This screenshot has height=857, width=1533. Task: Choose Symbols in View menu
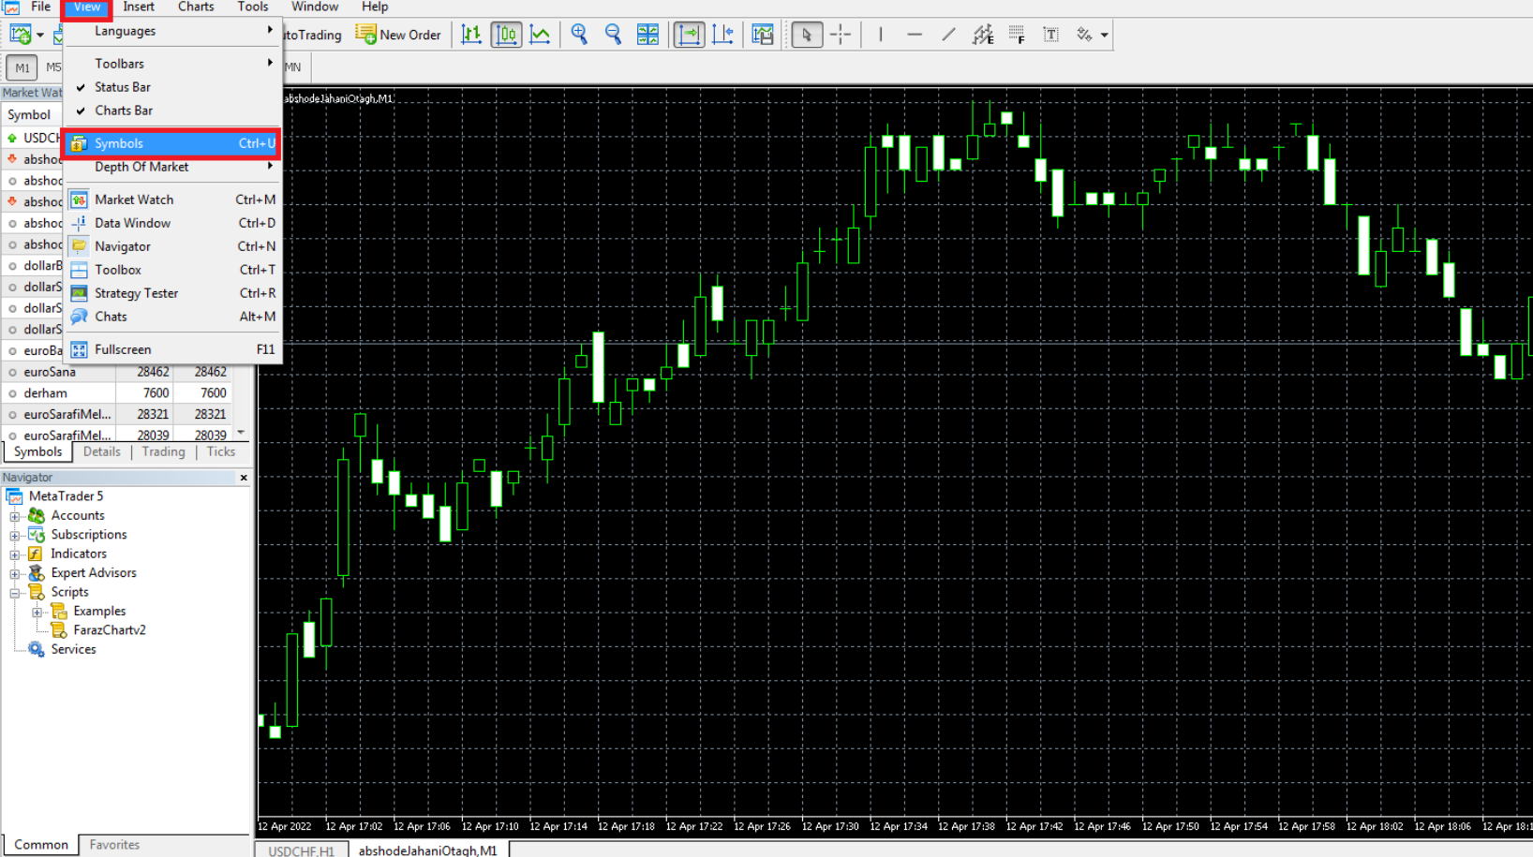pos(173,143)
